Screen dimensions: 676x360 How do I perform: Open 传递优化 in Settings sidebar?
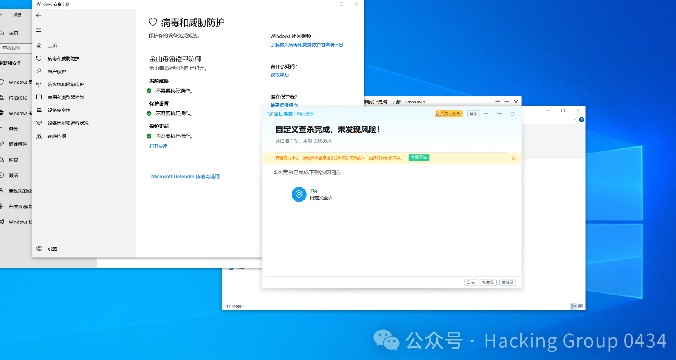[x=18, y=98]
